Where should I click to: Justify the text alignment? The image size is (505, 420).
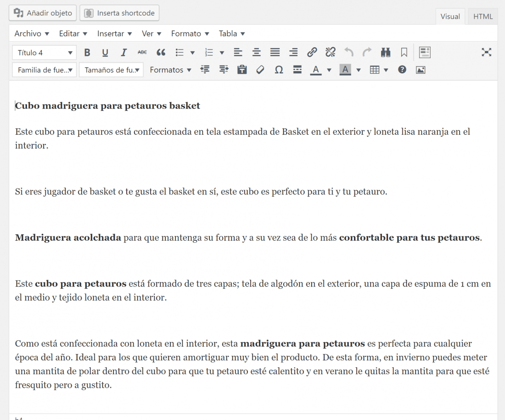point(275,52)
